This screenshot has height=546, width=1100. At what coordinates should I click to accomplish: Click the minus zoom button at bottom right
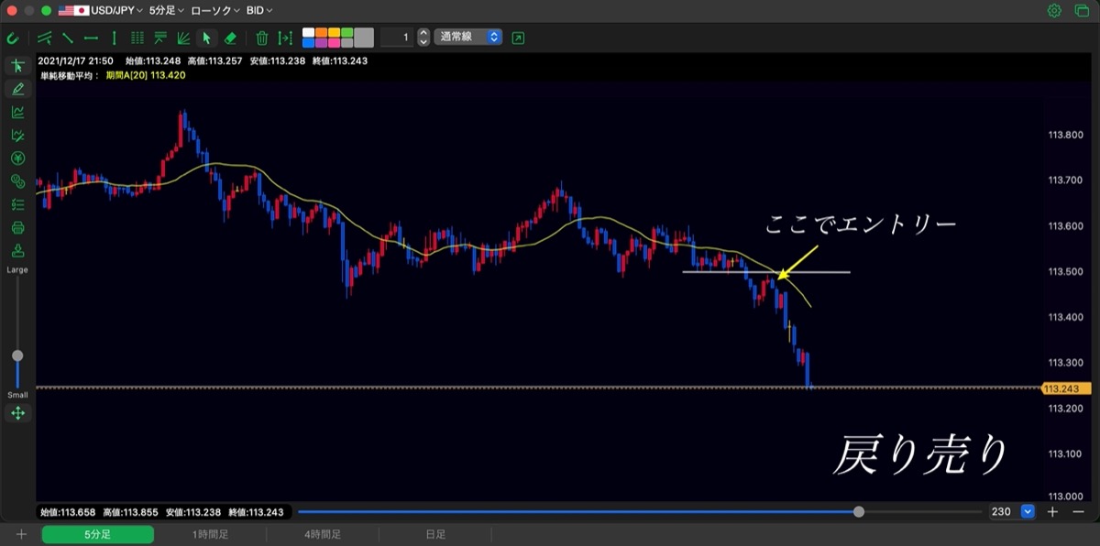coord(1078,511)
